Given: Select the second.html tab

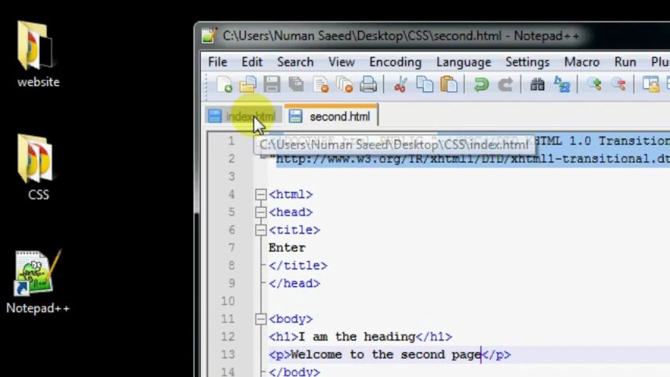Looking at the screenshot, I should (331, 115).
